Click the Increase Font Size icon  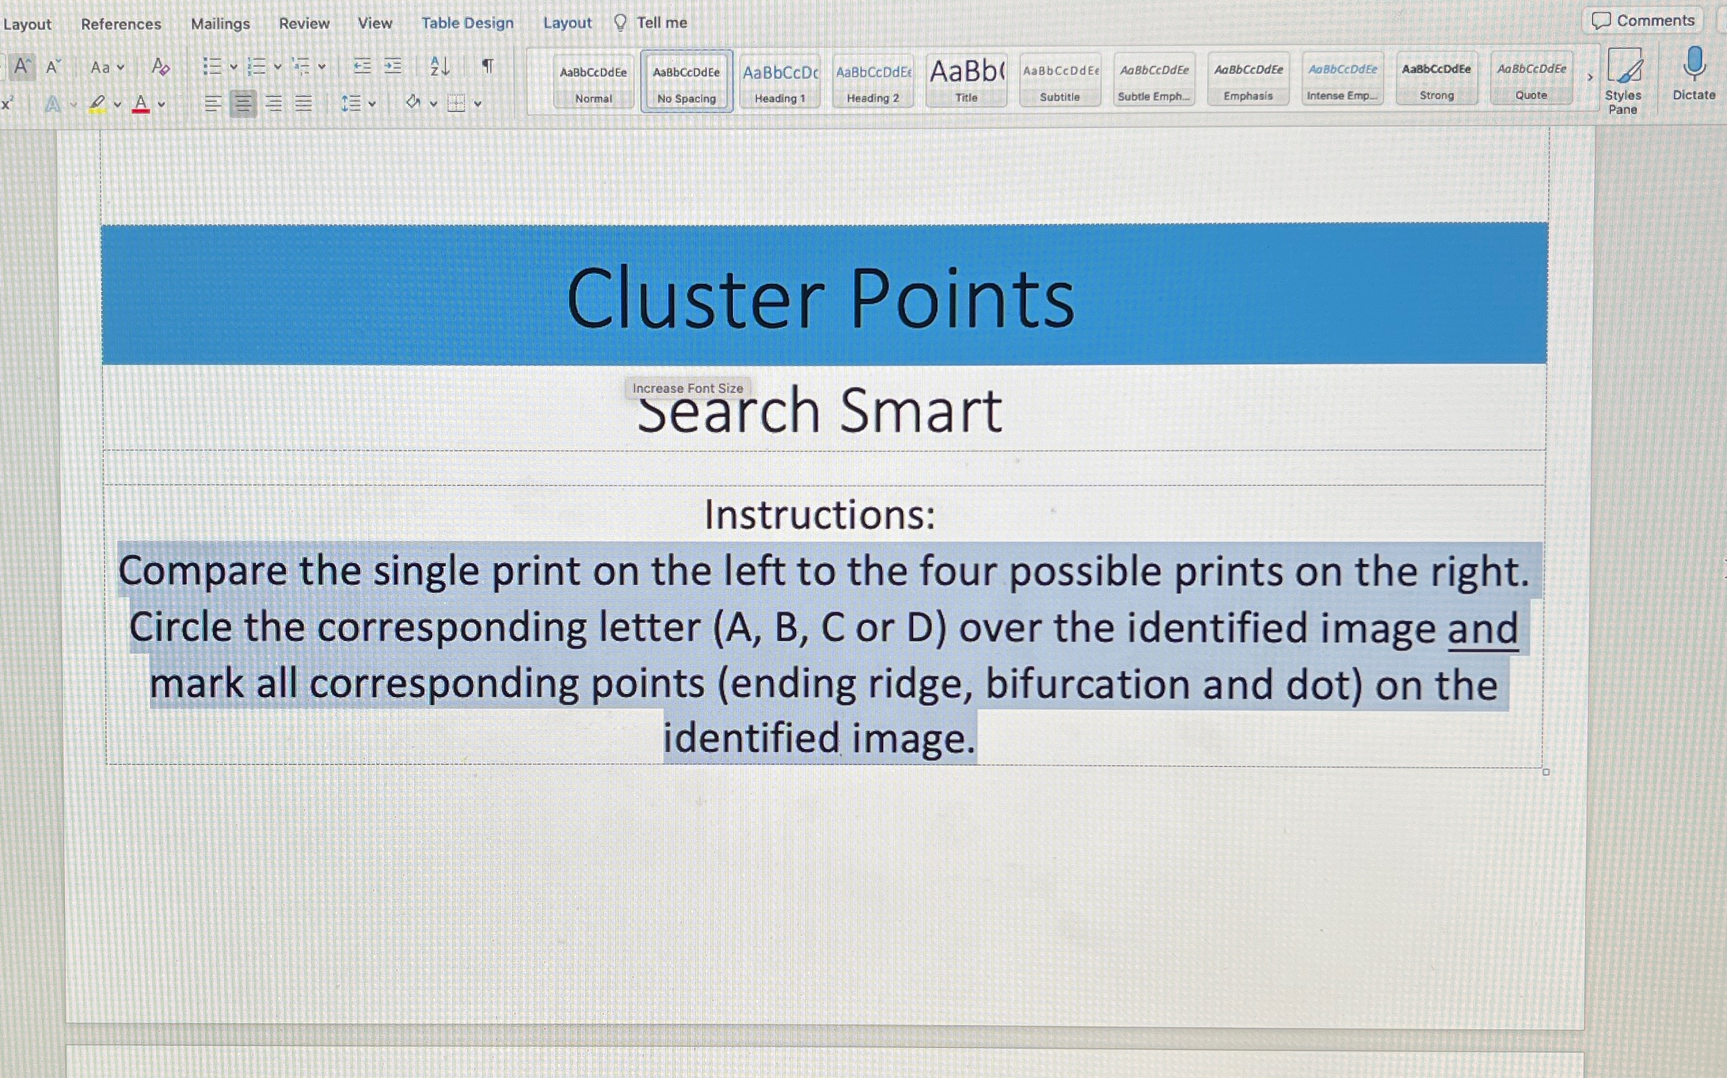click(x=22, y=66)
